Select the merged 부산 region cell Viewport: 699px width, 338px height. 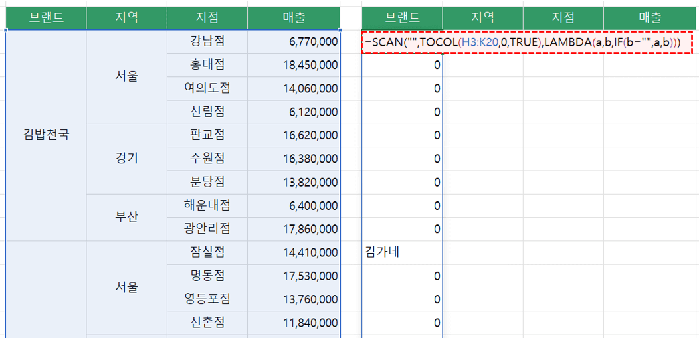tap(126, 217)
